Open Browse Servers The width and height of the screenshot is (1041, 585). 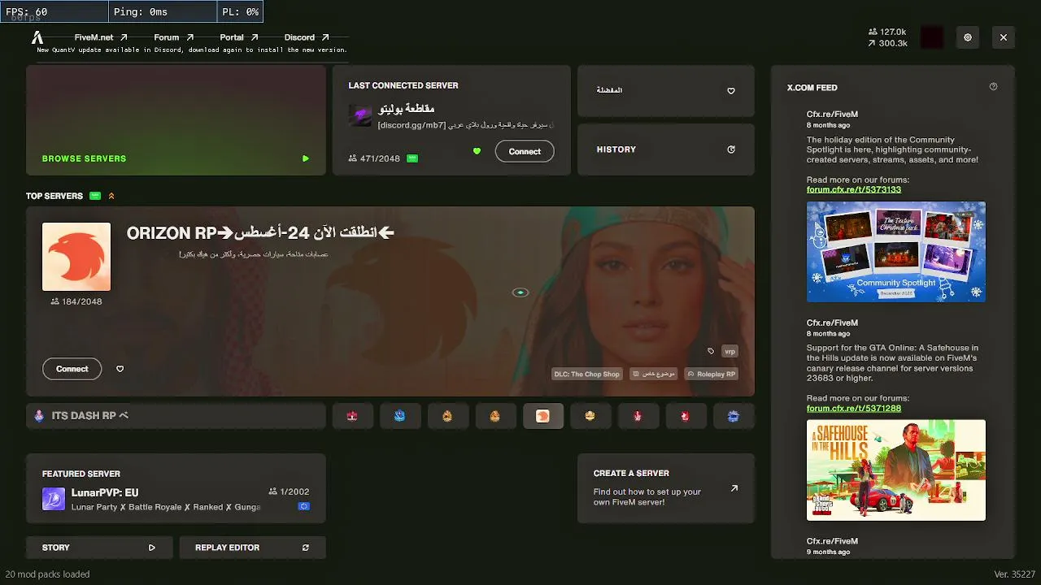pyautogui.click(x=176, y=120)
